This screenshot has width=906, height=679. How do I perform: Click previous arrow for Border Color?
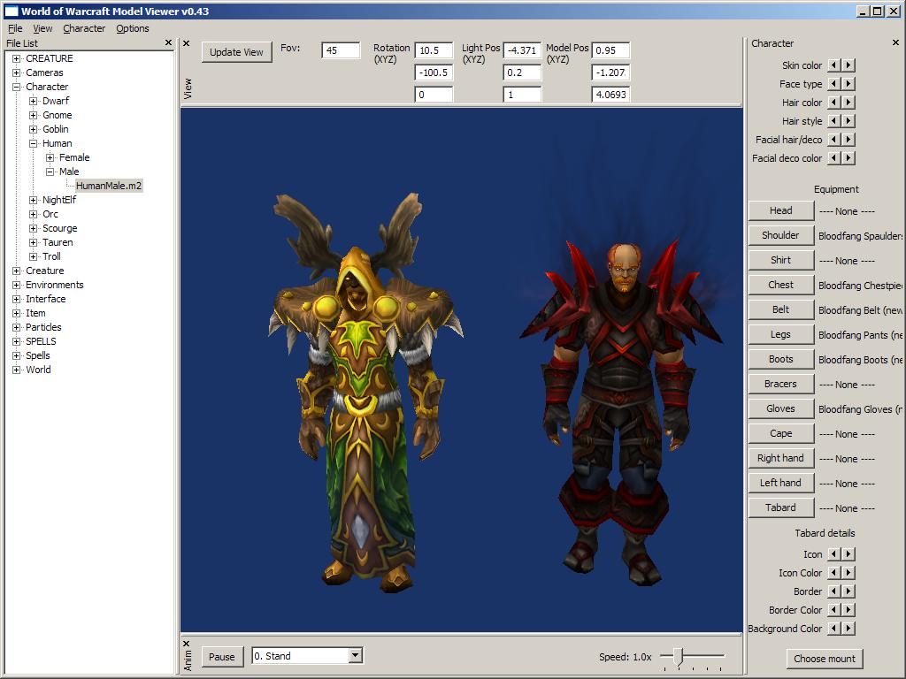833,609
